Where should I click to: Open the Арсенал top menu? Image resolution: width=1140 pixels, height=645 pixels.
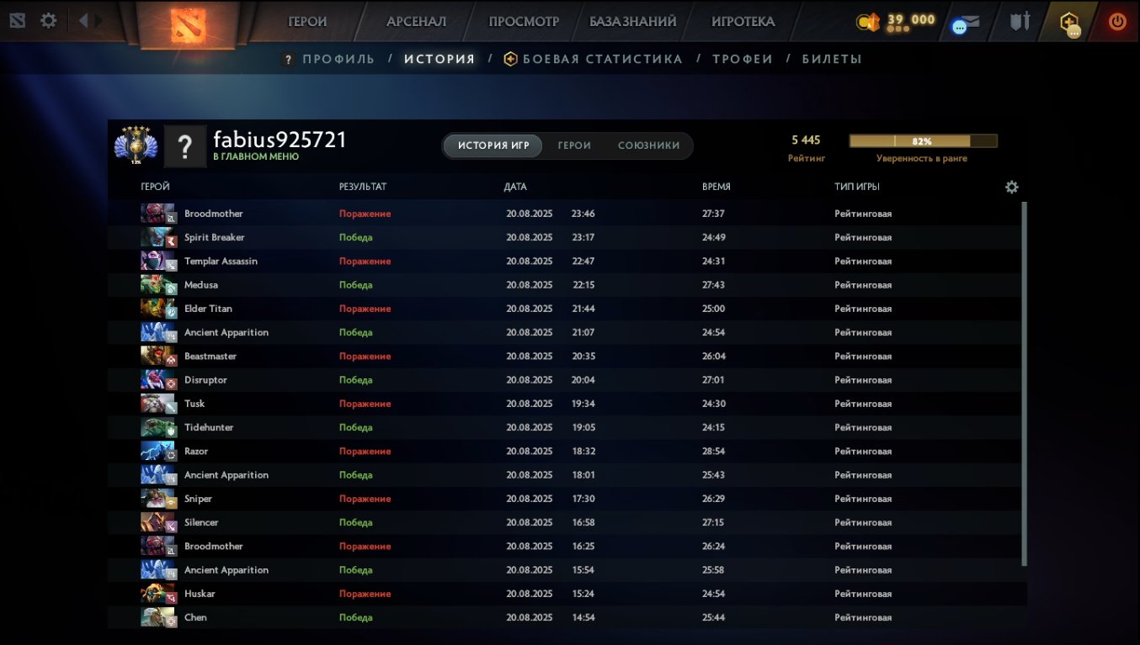point(416,22)
